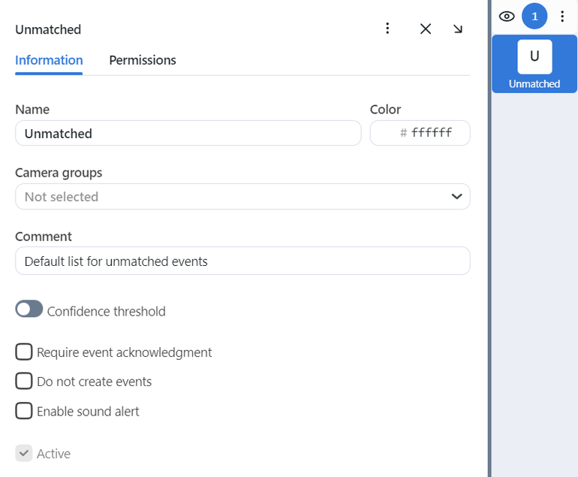Check Require event acknowledgment
The width and height of the screenshot is (578, 477).
coord(25,352)
